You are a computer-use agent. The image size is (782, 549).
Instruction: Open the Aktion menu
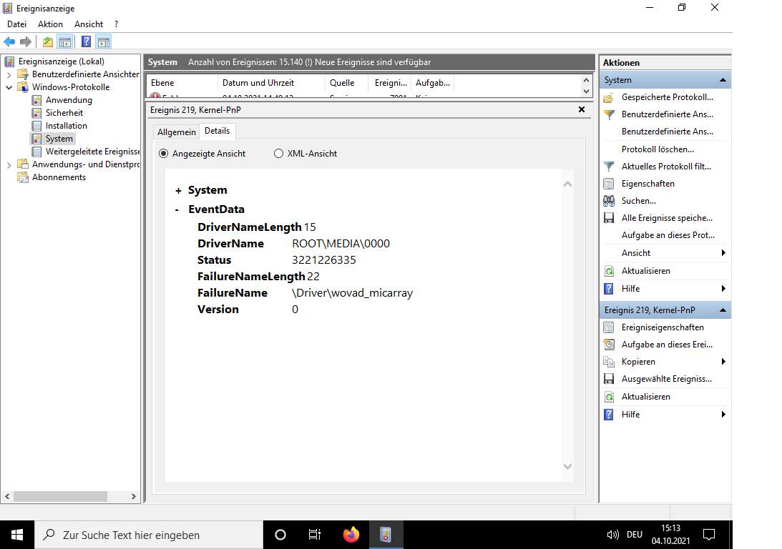pyautogui.click(x=50, y=24)
